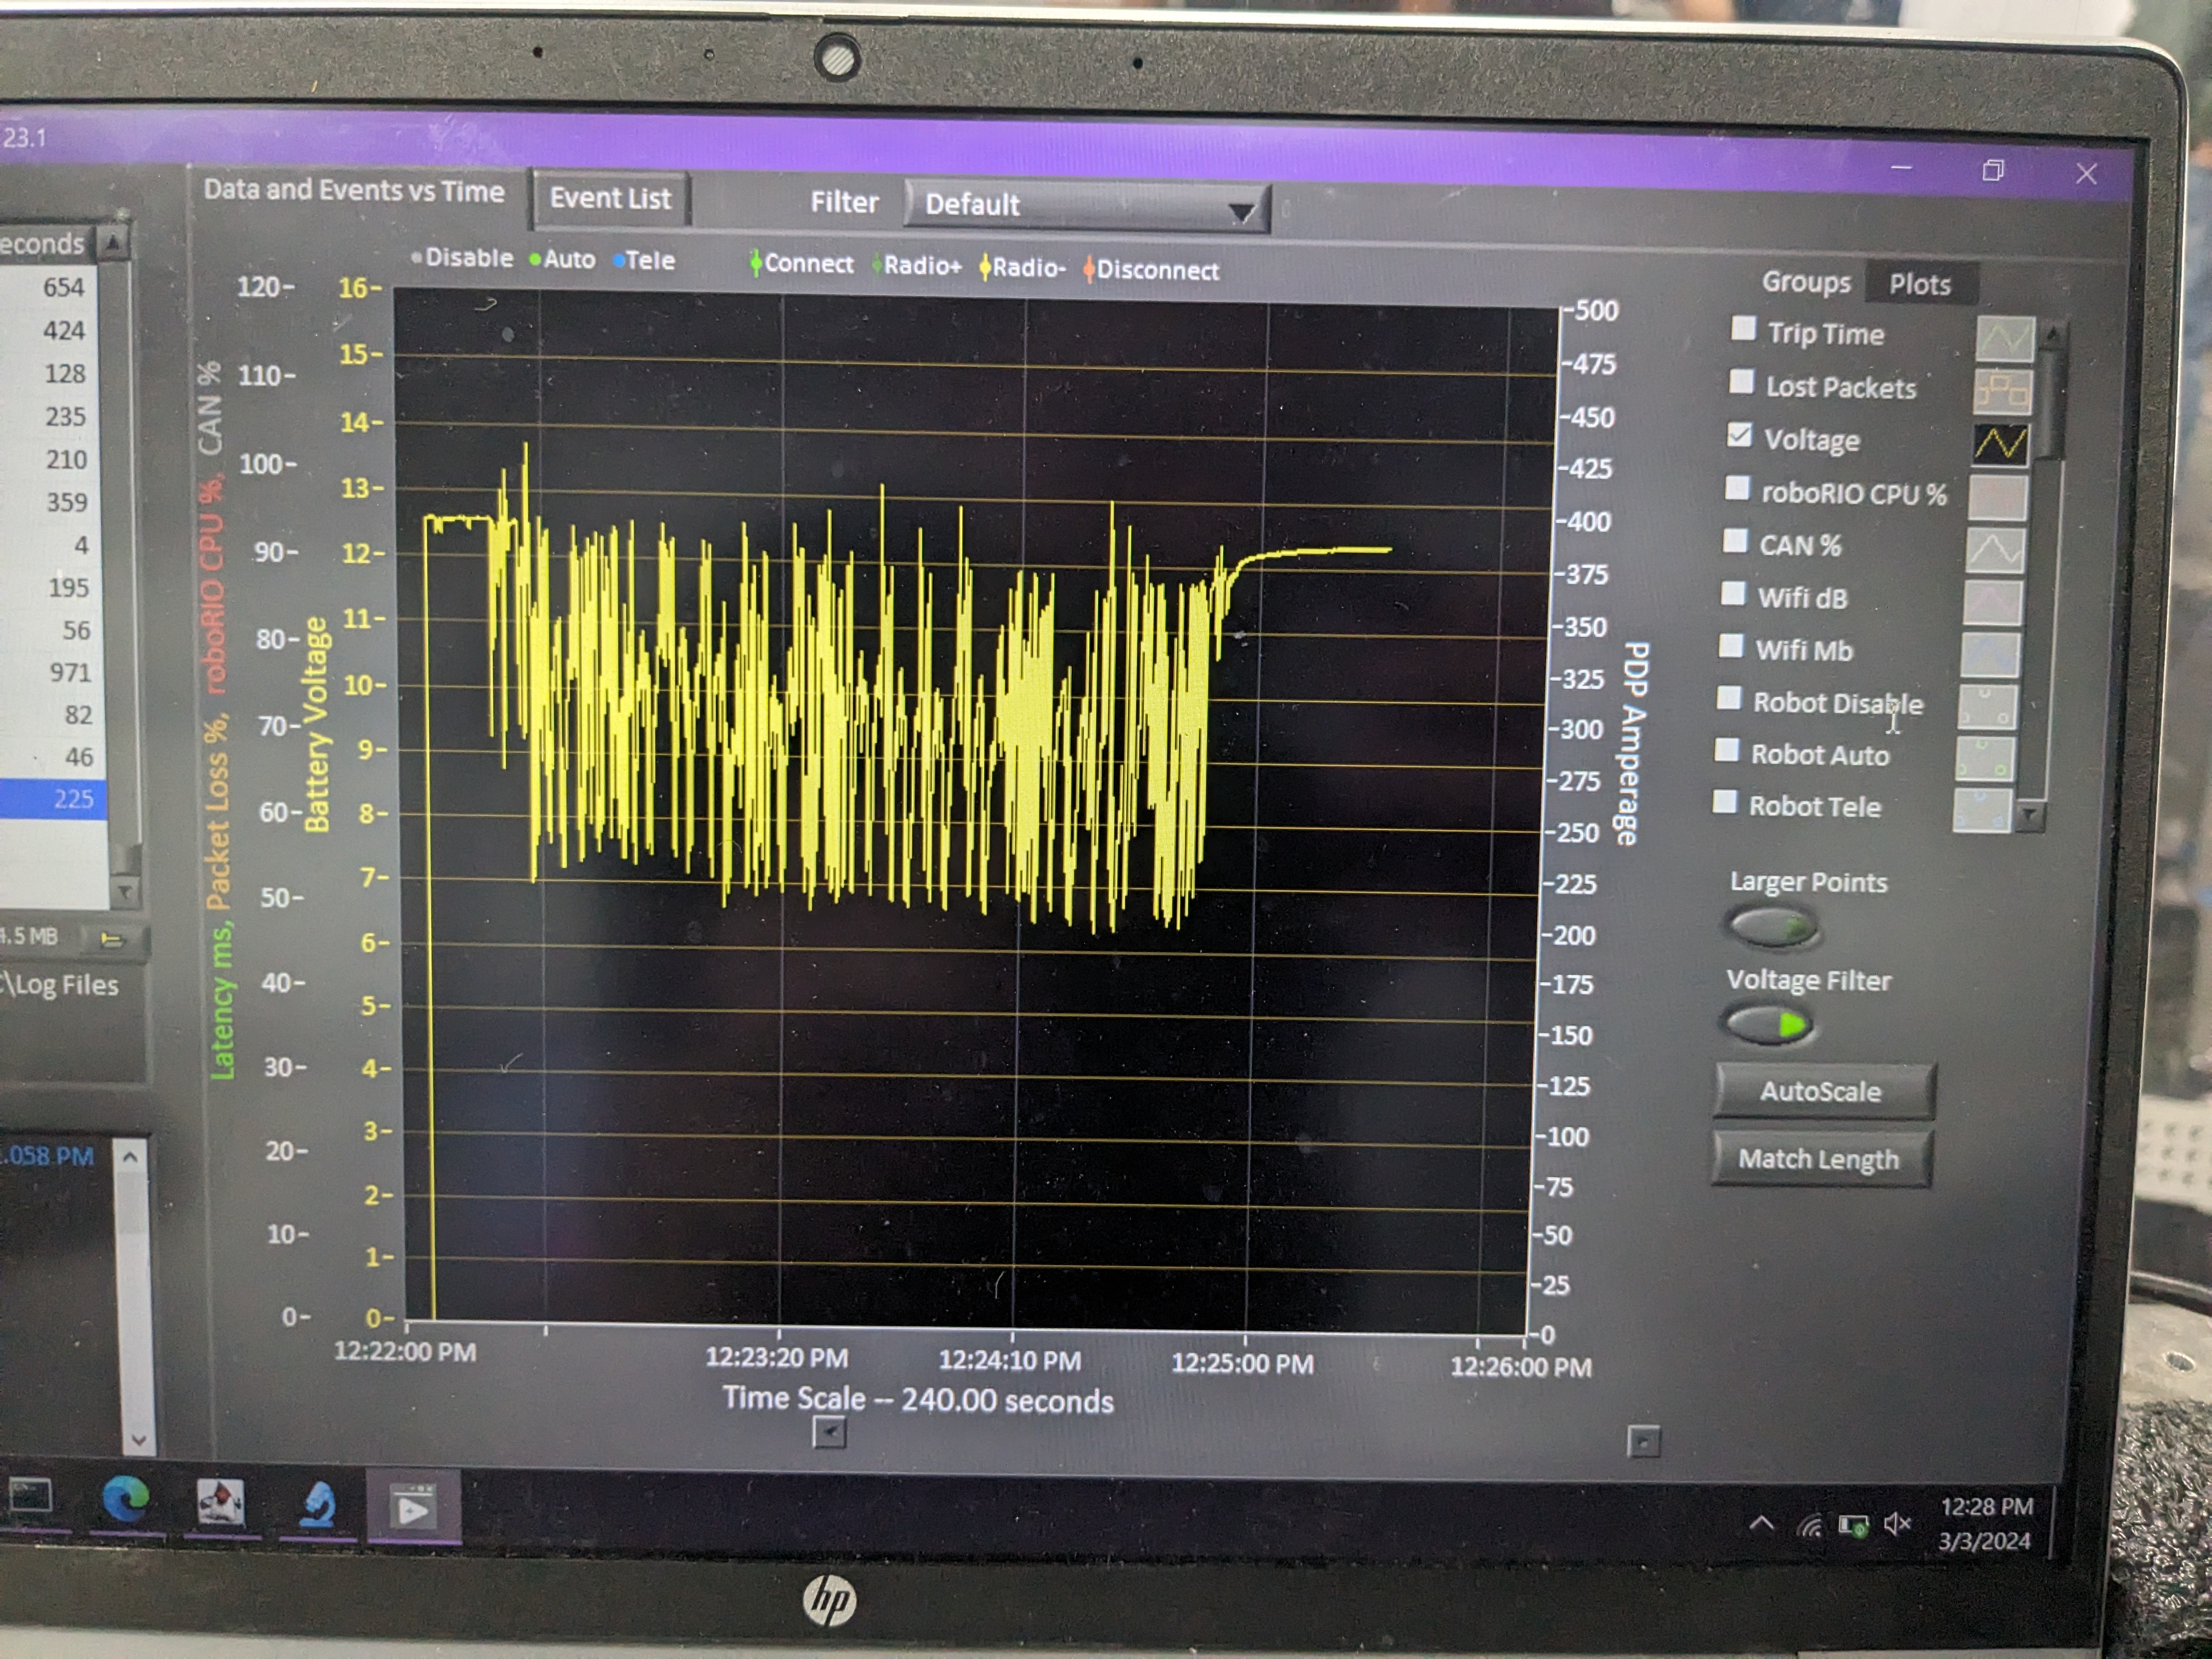Open the Filter Default dropdown
Image resolution: width=2212 pixels, height=1659 pixels.
click(x=1087, y=207)
